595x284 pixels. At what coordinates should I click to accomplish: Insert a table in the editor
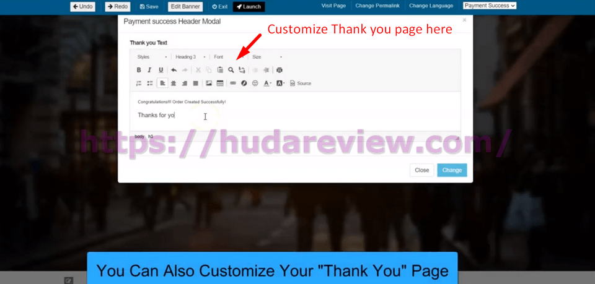coord(220,83)
